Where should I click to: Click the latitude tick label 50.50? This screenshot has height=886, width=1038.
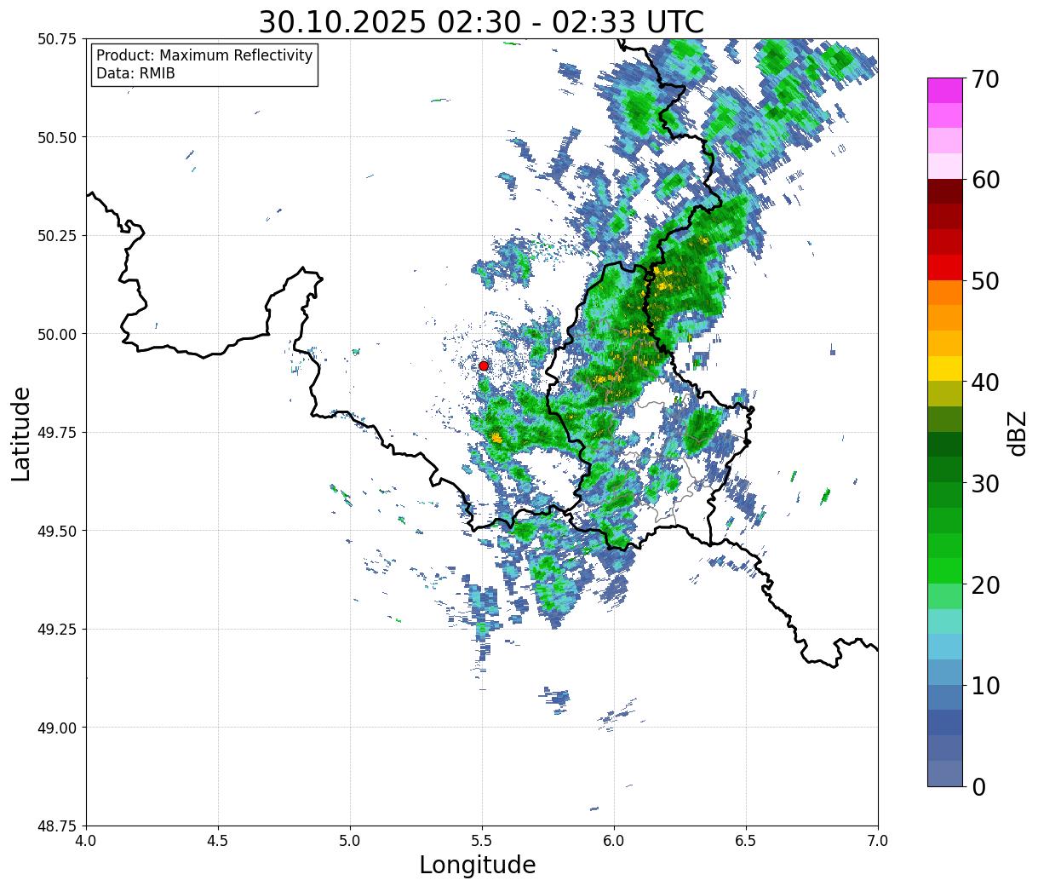coord(57,137)
